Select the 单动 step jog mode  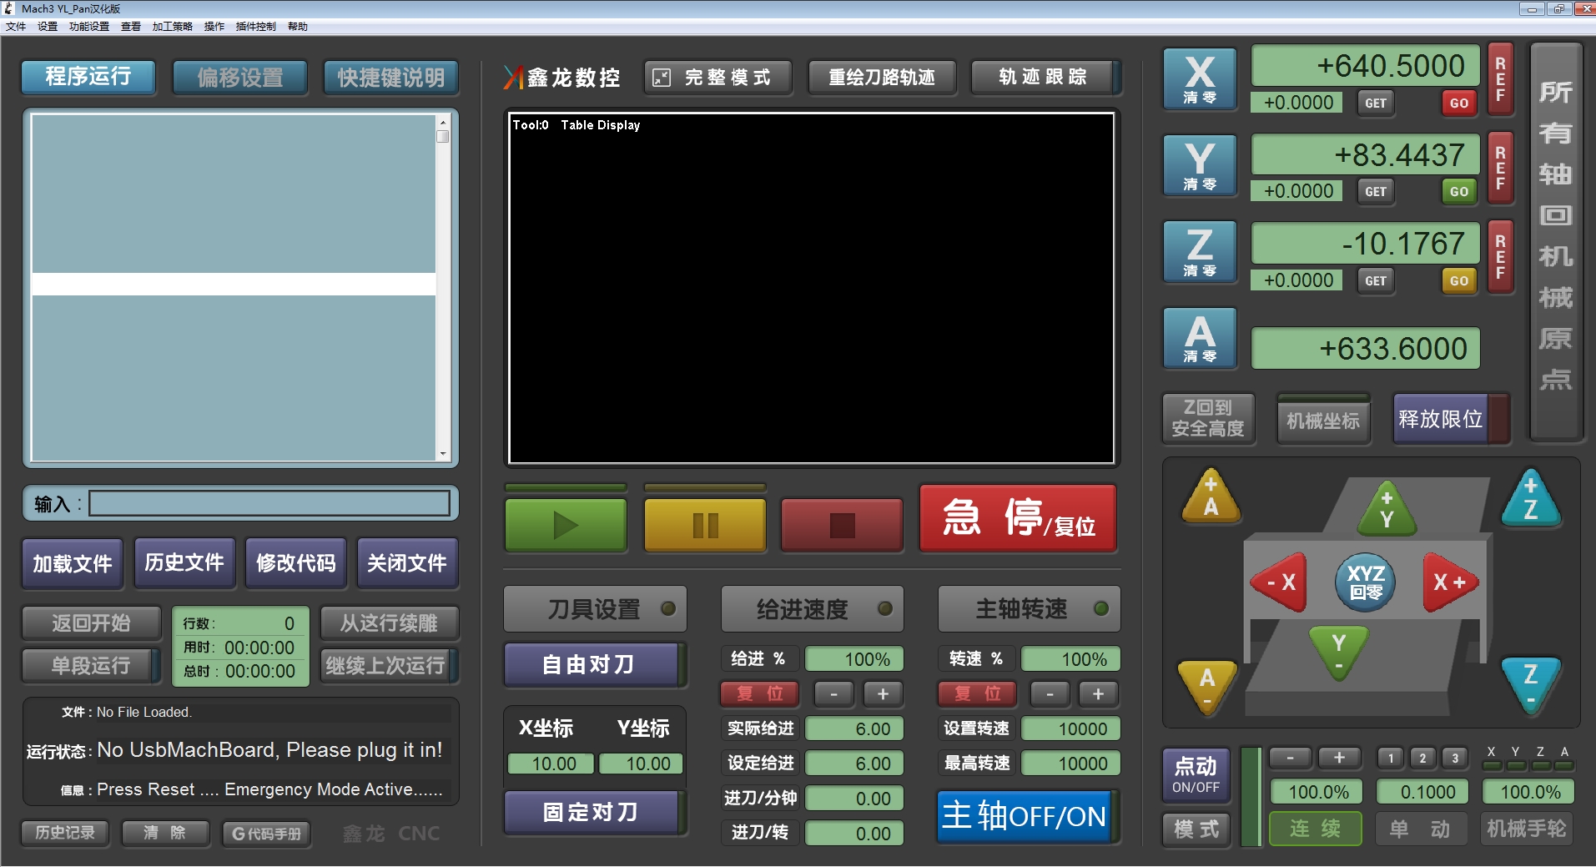(x=1421, y=829)
